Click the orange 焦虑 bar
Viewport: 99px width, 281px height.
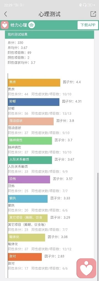click(x=34, y=83)
